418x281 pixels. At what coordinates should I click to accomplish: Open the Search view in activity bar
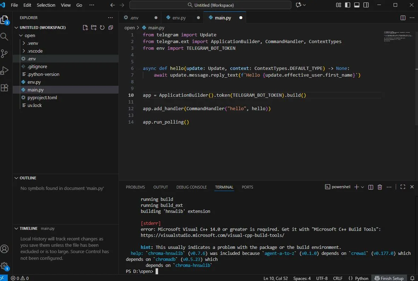pyautogui.click(x=5, y=36)
